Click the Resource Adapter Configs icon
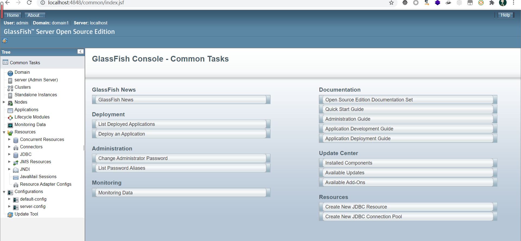This screenshot has height=241, width=521. [16, 185]
